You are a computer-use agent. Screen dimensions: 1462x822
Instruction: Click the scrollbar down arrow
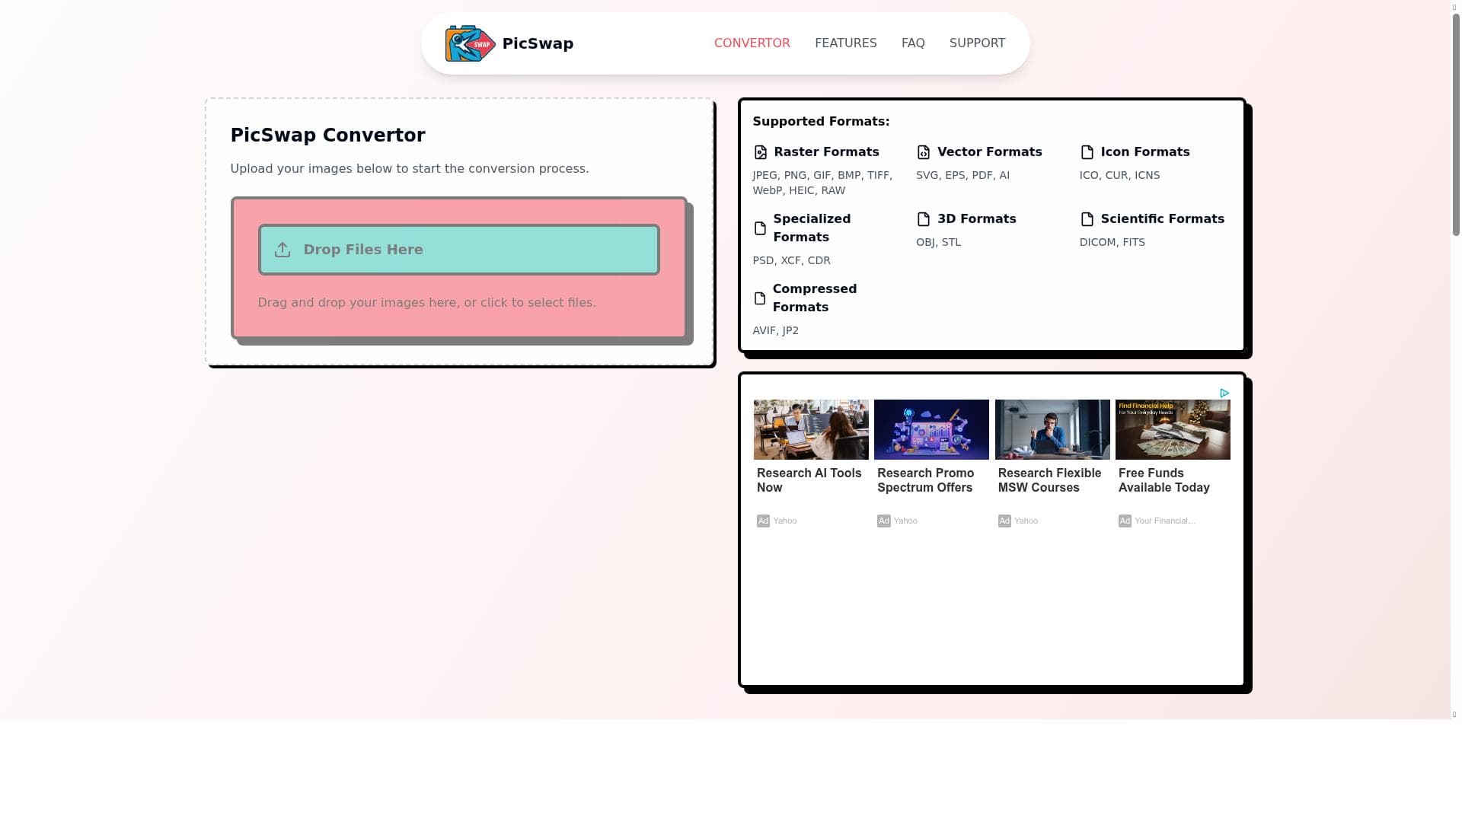coord(1455,714)
